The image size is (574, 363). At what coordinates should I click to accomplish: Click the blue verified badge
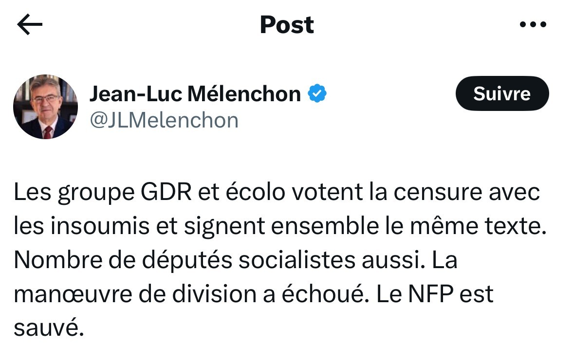pos(317,93)
